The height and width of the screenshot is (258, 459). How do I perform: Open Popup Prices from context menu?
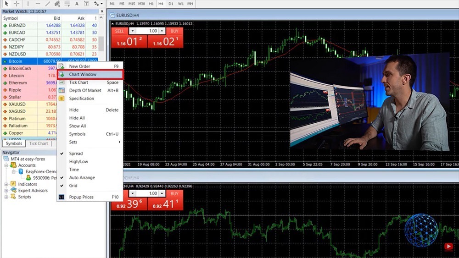coord(90,197)
